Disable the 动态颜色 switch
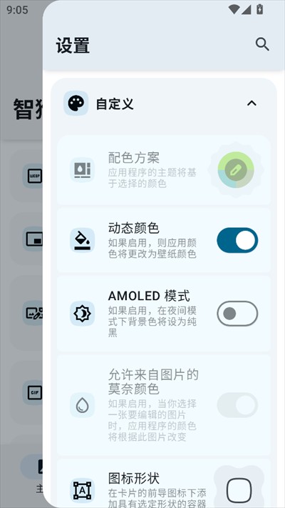The image size is (285, 508). 237,240
